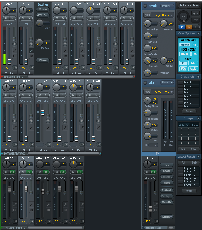Click wrench on ADAT 5/6 hardware output

coord(65,204)
